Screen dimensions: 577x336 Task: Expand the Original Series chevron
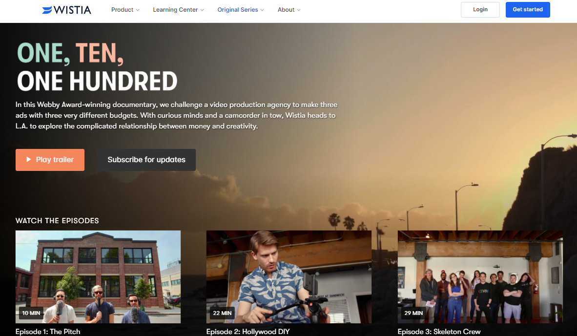[262, 10]
